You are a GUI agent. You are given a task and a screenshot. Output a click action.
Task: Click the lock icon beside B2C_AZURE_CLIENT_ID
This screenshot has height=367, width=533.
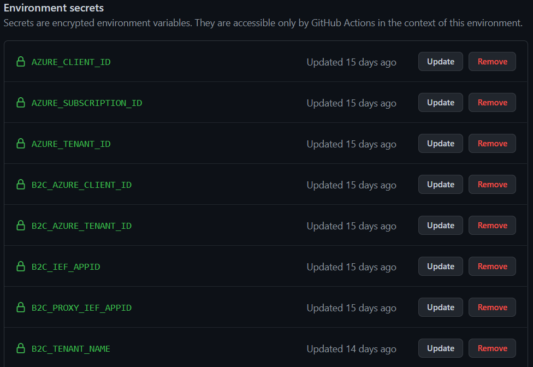pyautogui.click(x=21, y=185)
